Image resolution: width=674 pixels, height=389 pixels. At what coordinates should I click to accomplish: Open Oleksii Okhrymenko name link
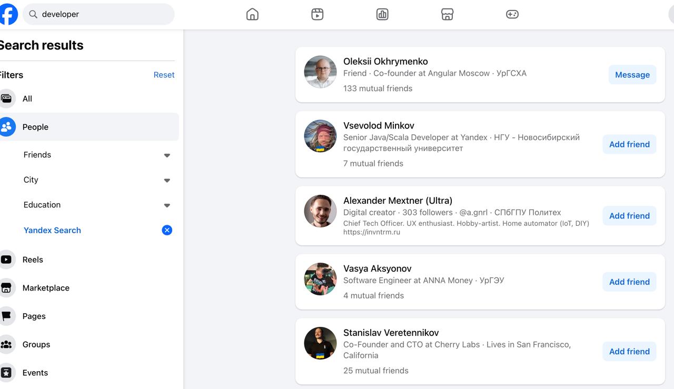tap(385, 62)
